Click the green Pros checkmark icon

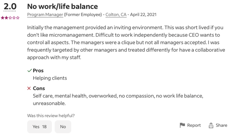(30, 70)
